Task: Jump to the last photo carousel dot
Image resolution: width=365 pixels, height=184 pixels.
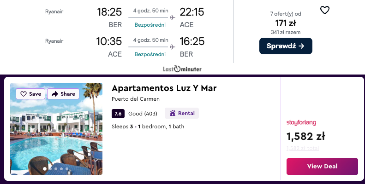Action: click(67, 169)
